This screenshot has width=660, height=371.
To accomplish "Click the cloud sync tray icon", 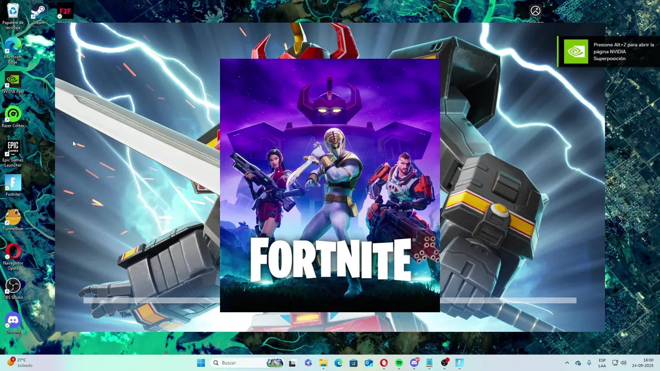I will (578, 363).
